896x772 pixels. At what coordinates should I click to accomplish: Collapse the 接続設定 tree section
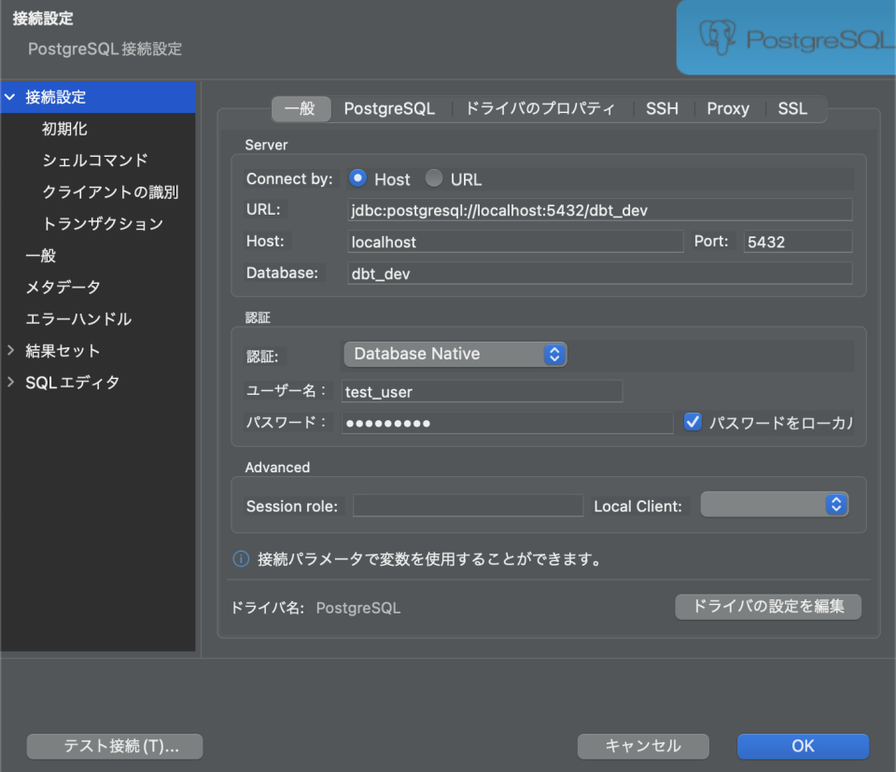click(9, 97)
